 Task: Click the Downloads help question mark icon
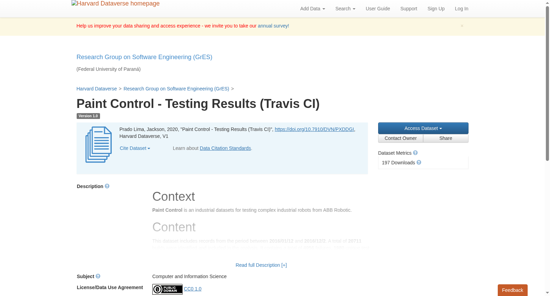(419, 162)
